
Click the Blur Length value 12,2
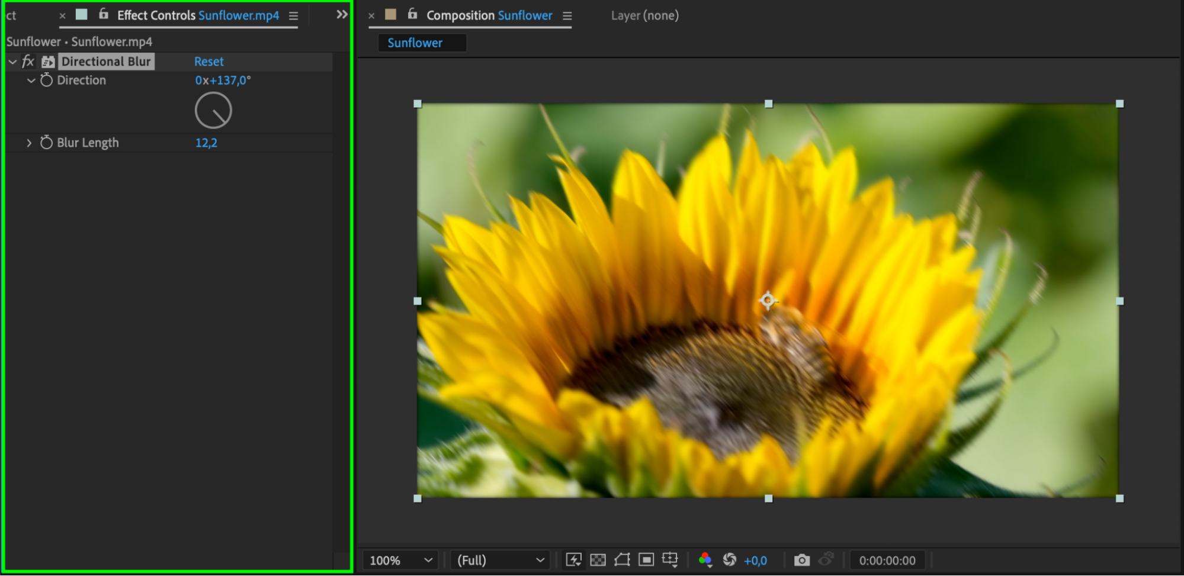(x=206, y=143)
